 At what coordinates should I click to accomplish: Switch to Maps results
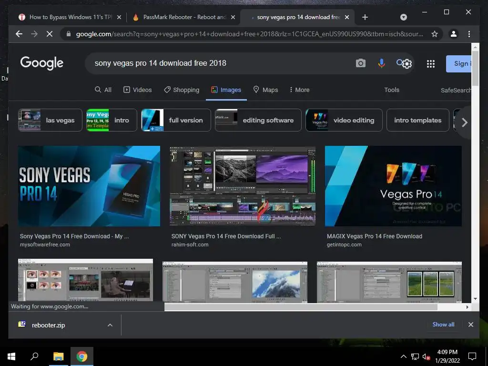pyautogui.click(x=265, y=90)
